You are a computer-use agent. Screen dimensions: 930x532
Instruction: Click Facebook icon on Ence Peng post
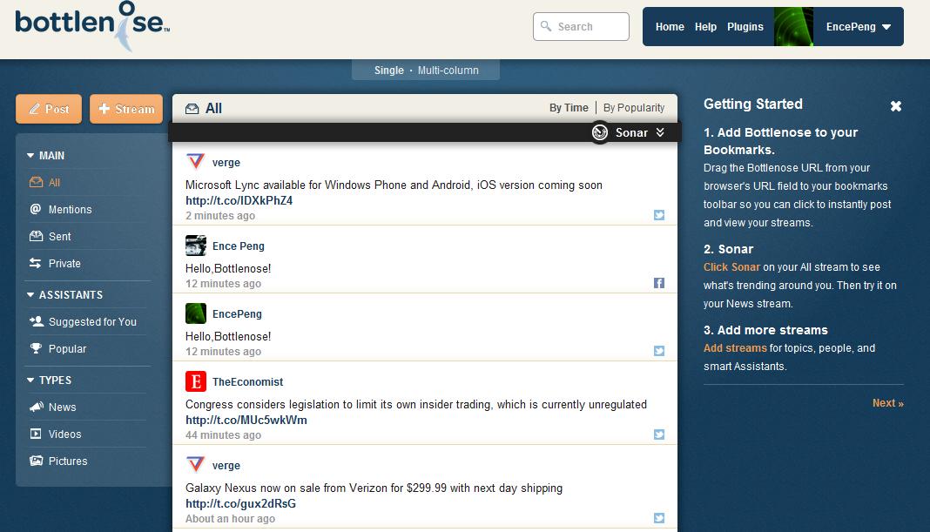tap(659, 283)
